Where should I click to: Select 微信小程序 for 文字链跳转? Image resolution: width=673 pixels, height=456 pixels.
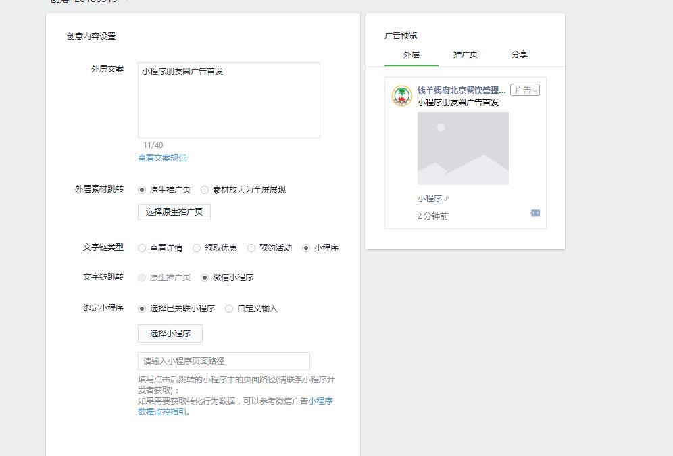205,278
